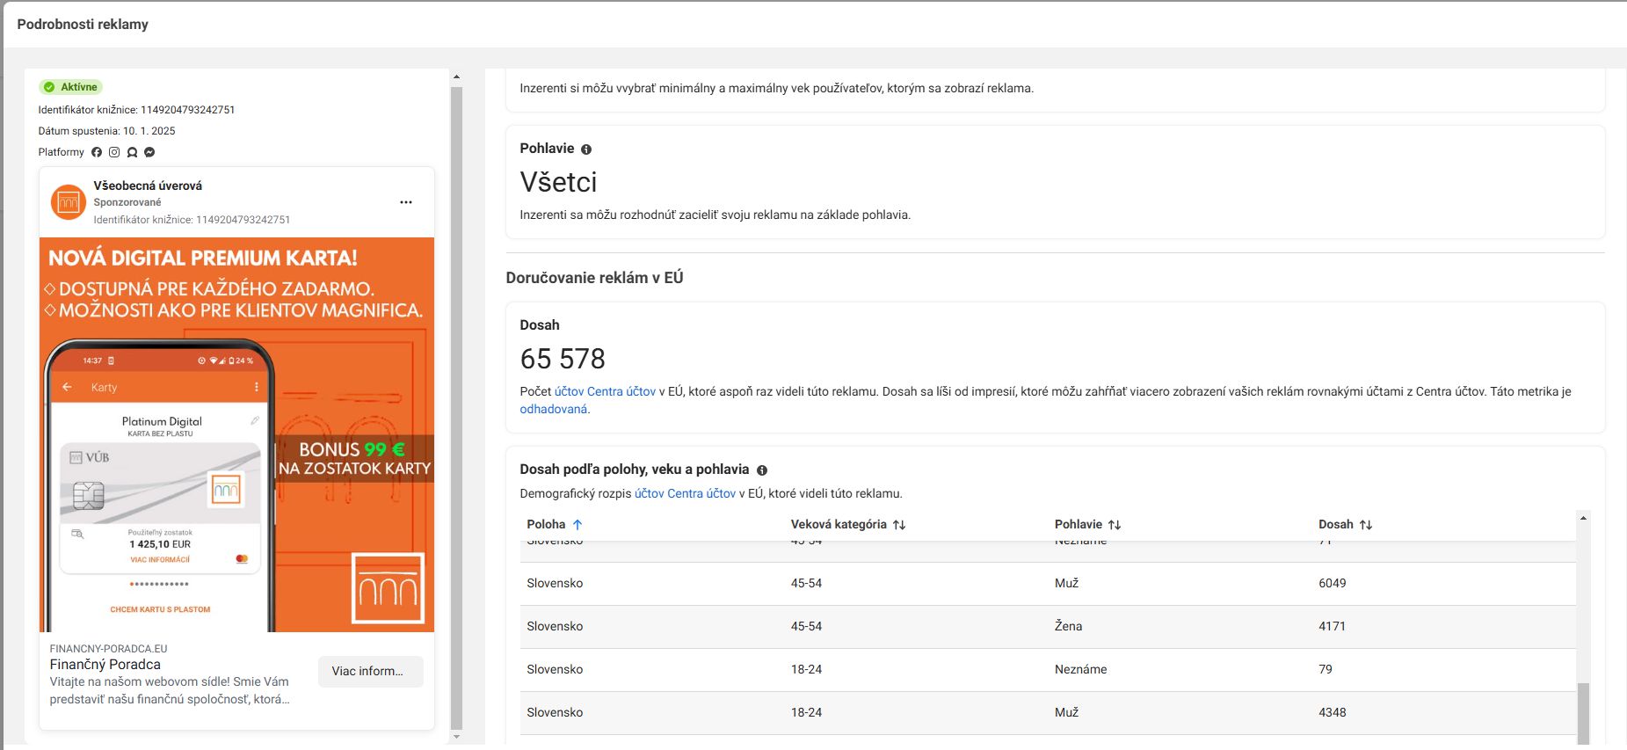1627x750 pixels.
Task: Click the total reach number 65 578
Action: tap(563, 359)
